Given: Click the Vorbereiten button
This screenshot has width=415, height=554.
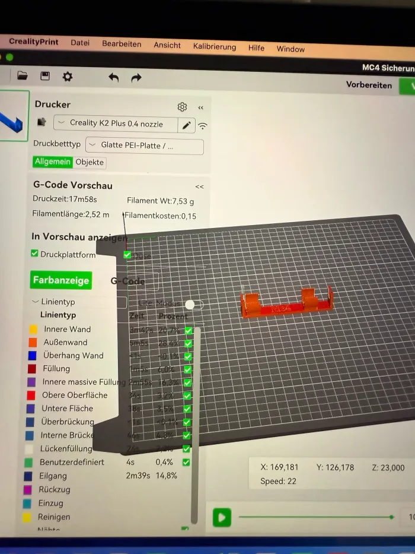Looking at the screenshot, I should [369, 85].
